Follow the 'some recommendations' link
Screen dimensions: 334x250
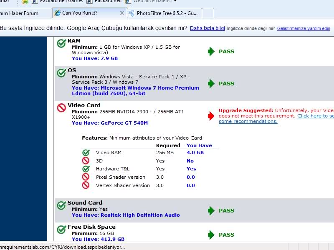pos(248,121)
